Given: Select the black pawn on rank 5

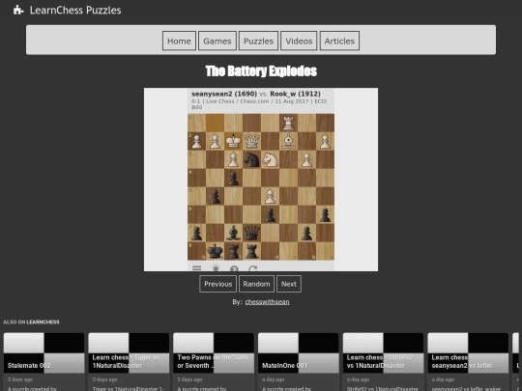Looking at the screenshot, I should [215, 196].
